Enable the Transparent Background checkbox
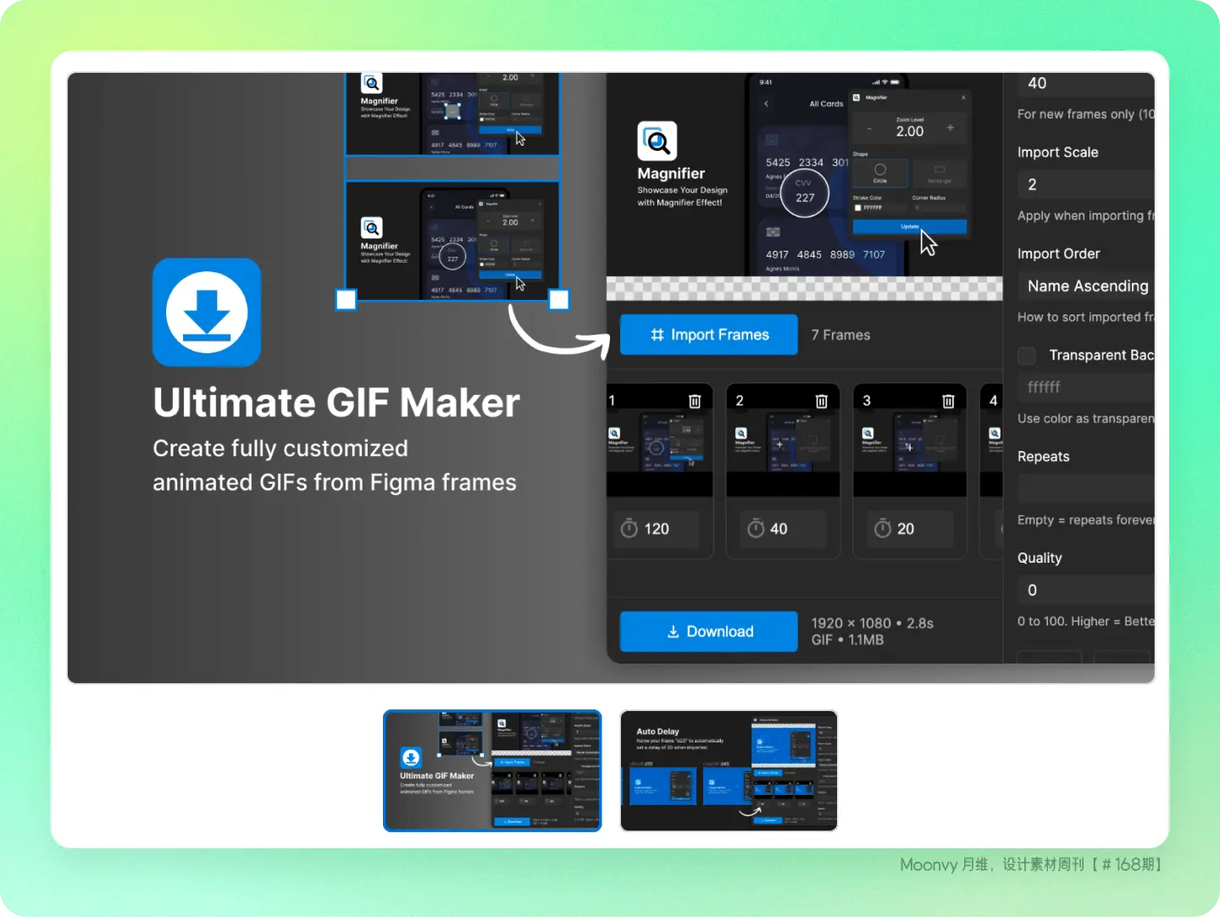1220x917 pixels. [x=1027, y=355]
